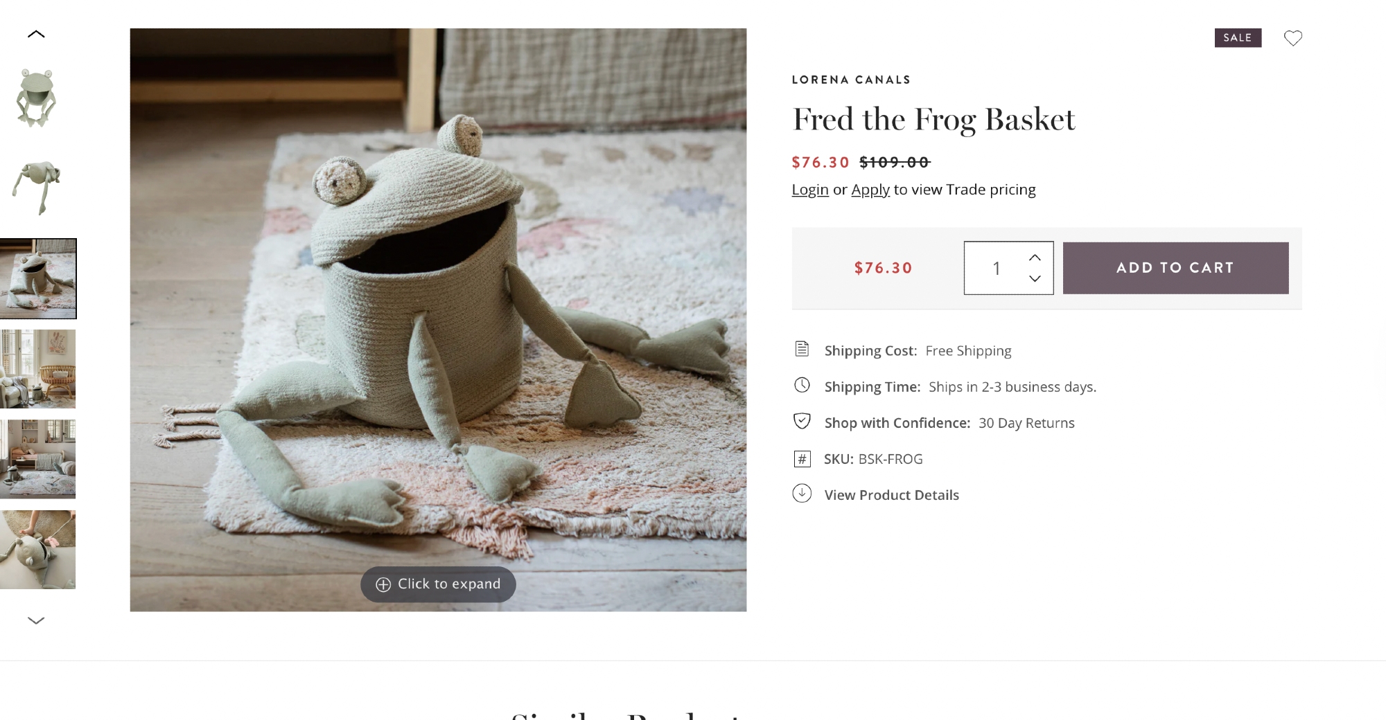
Task: Click the View Product Details down-arrow icon
Action: (x=802, y=493)
